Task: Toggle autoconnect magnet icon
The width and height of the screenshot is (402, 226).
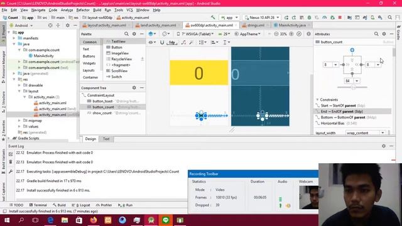Action: point(162,42)
